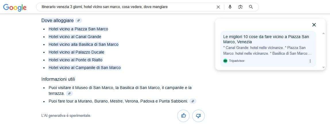Click Hotel vicino al Campanile di San Marco
The image size is (330, 126).
tap(84, 68)
